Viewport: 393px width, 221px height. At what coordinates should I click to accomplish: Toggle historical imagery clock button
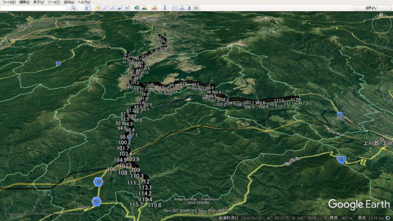coord(137,8)
